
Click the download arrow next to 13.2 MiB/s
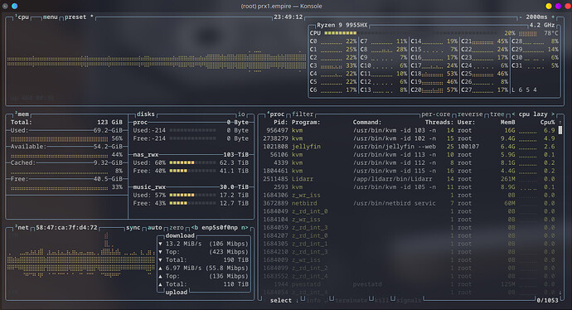tap(160, 244)
